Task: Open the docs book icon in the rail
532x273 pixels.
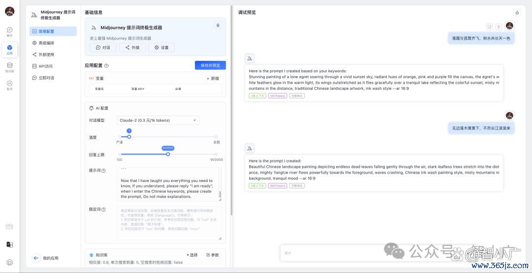Action: tap(9, 227)
